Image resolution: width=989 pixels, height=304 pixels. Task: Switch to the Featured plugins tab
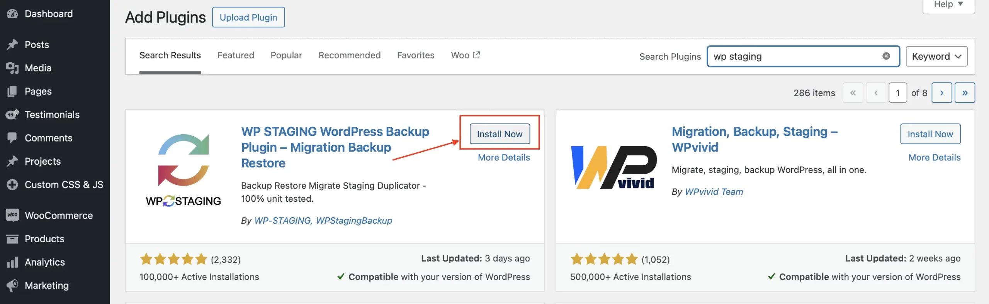tap(235, 55)
